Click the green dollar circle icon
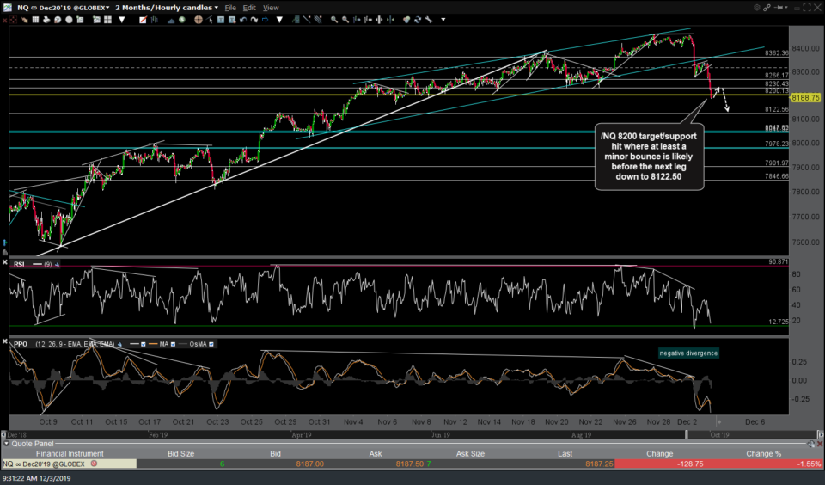 [181, 20]
